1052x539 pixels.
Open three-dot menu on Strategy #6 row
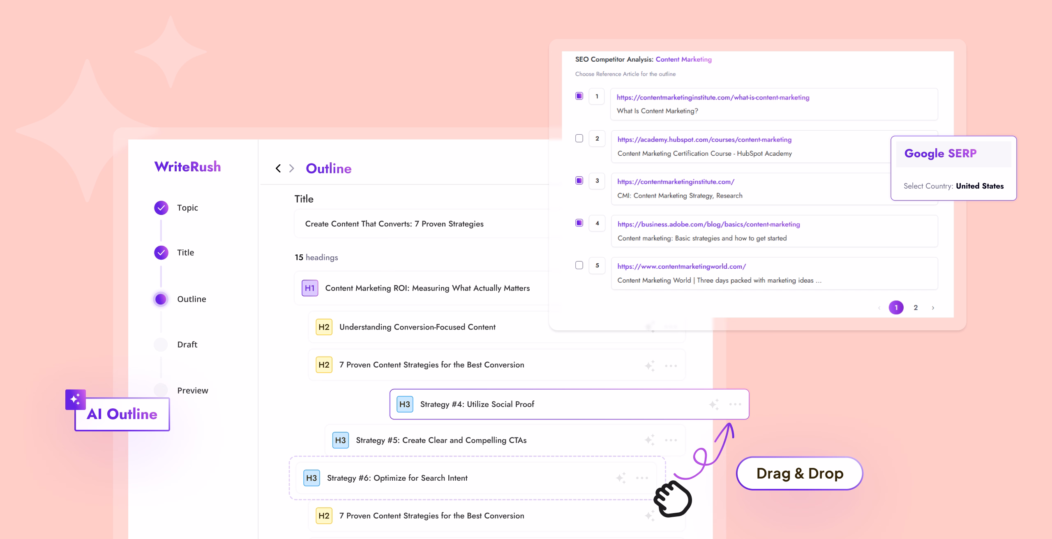(642, 478)
